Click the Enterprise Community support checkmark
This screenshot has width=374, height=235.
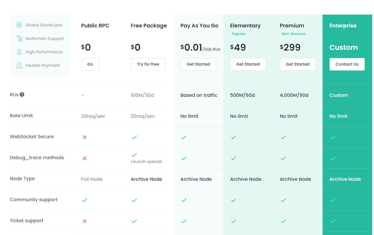333,200
